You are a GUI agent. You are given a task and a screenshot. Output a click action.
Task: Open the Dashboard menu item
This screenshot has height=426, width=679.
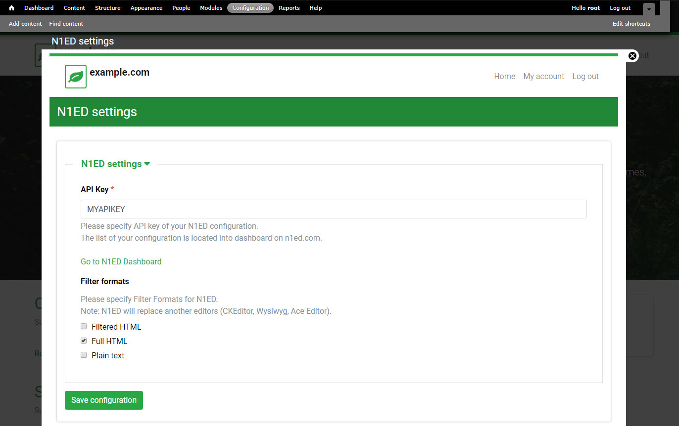pyautogui.click(x=39, y=8)
